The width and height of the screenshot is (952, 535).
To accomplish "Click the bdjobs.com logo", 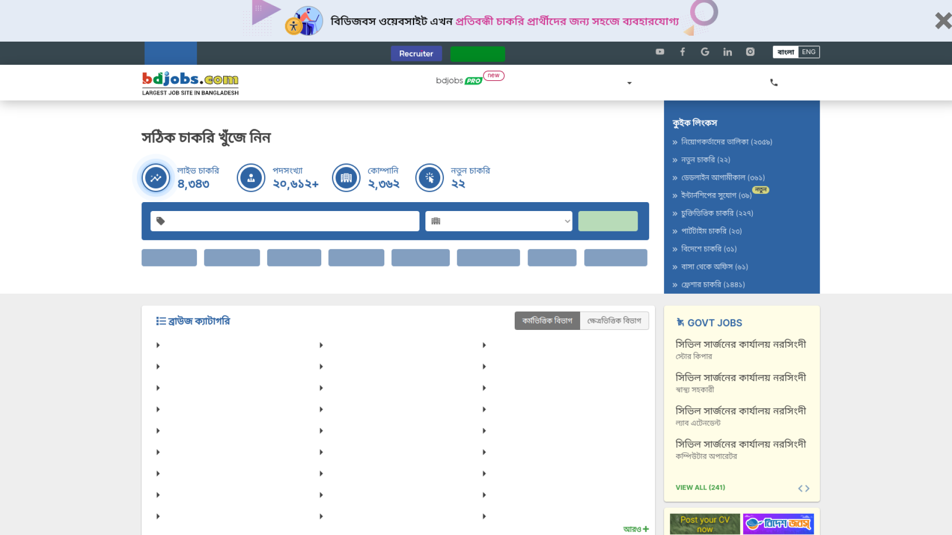I will coord(190,82).
